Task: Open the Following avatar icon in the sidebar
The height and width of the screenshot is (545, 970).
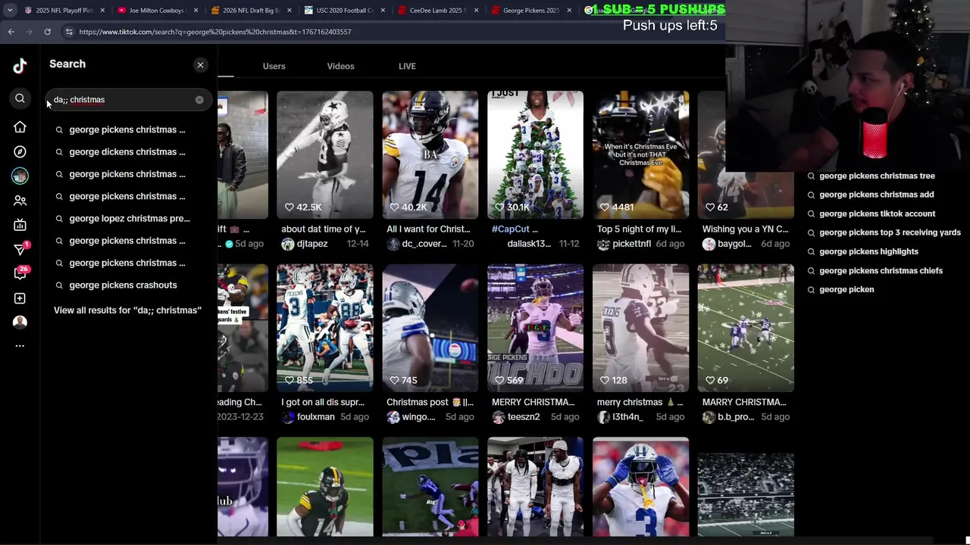Action: (x=20, y=176)
